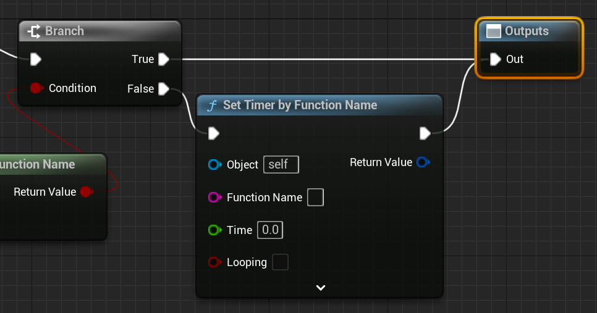
Task: Click the blue Object input pin
Action: pyautogui.click(x=214, y=165)
